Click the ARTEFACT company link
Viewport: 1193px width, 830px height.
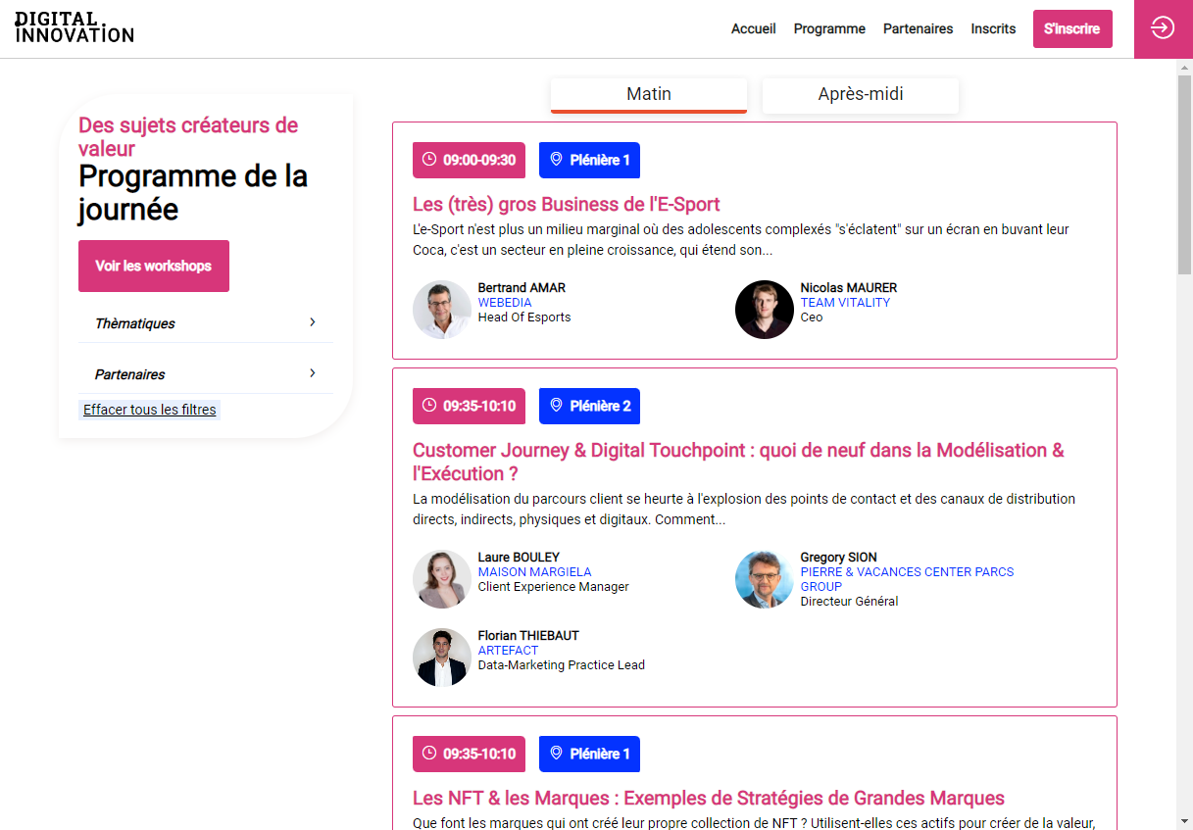(509, 651)
